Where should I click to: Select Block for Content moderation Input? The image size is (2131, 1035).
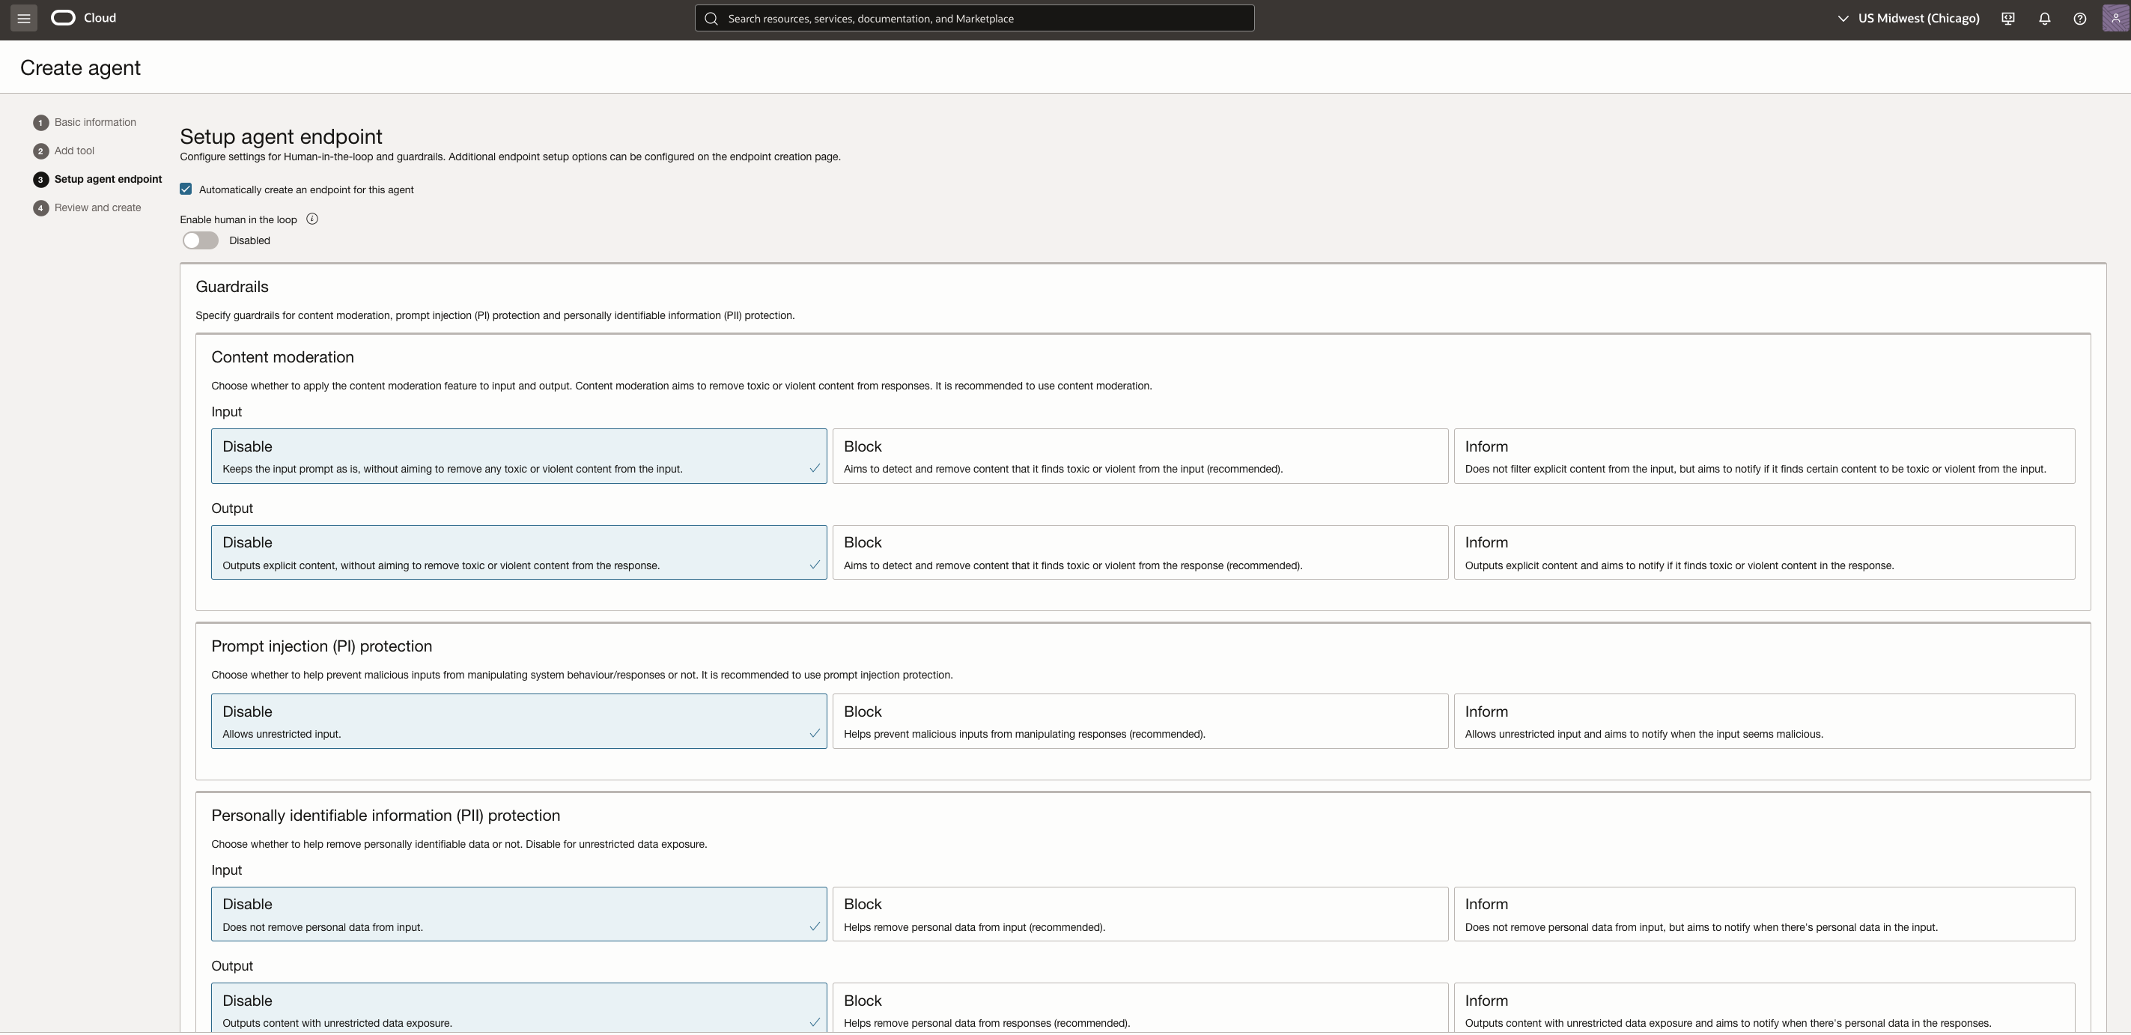1139,456
